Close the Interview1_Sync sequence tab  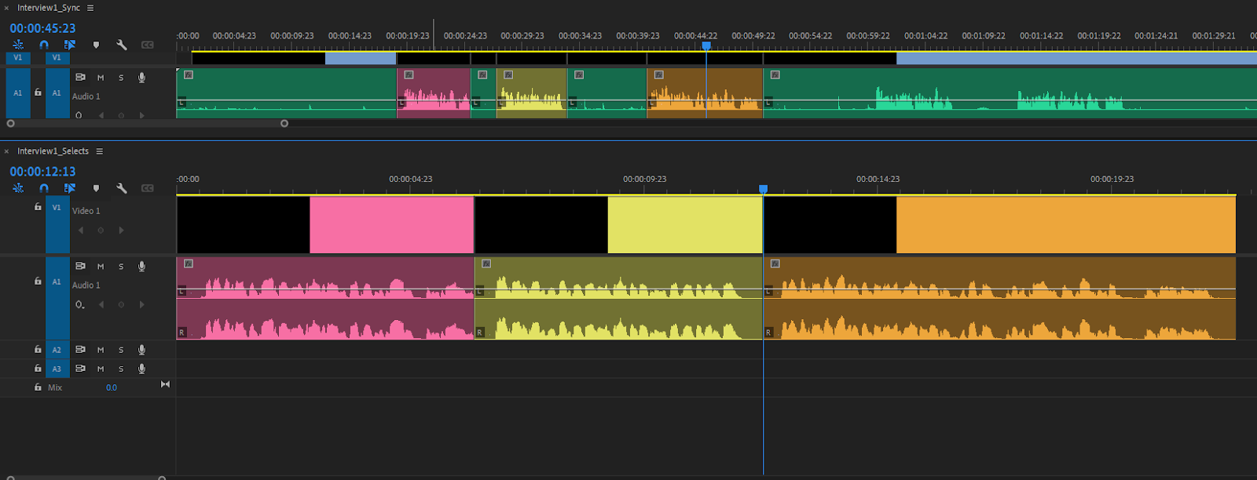tap(6, 8)
